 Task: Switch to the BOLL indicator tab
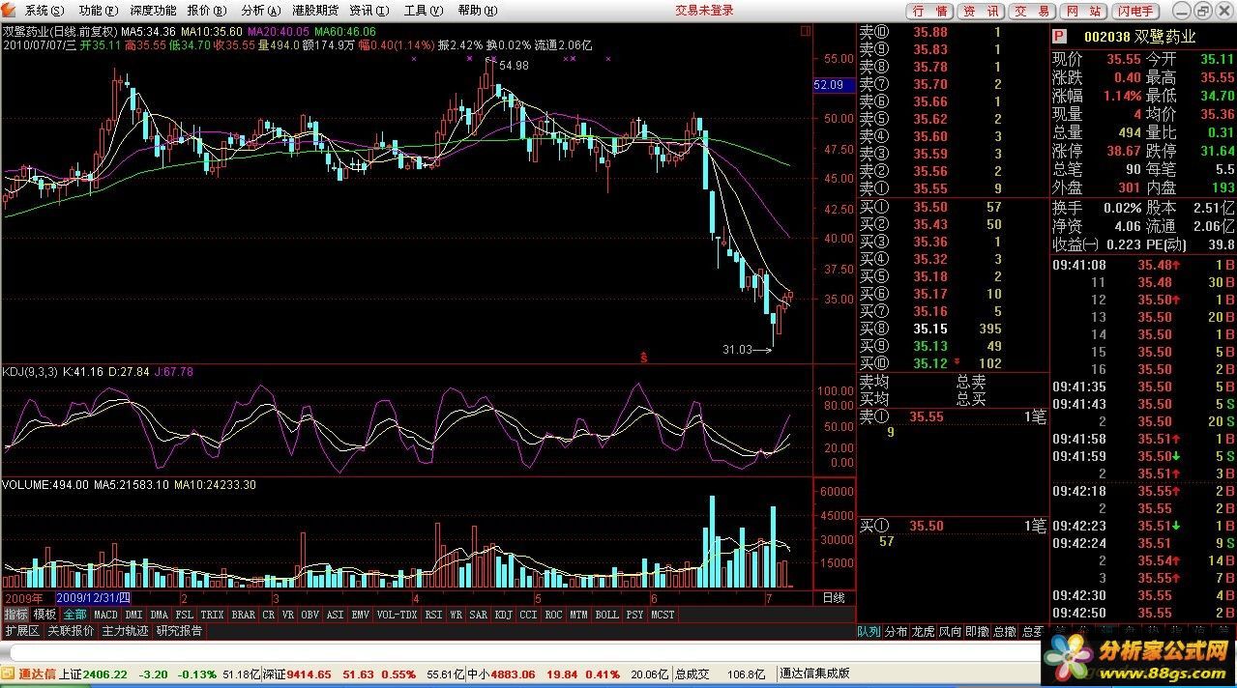pos(606,615)
